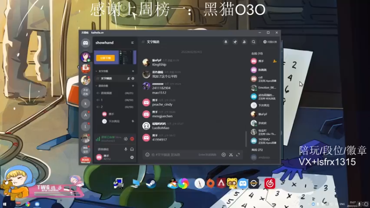Switch to the server labeled A

86,115
